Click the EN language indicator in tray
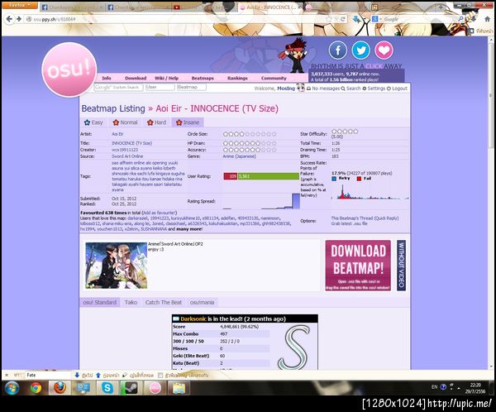The image size is (496, 412). click(434, 387)
